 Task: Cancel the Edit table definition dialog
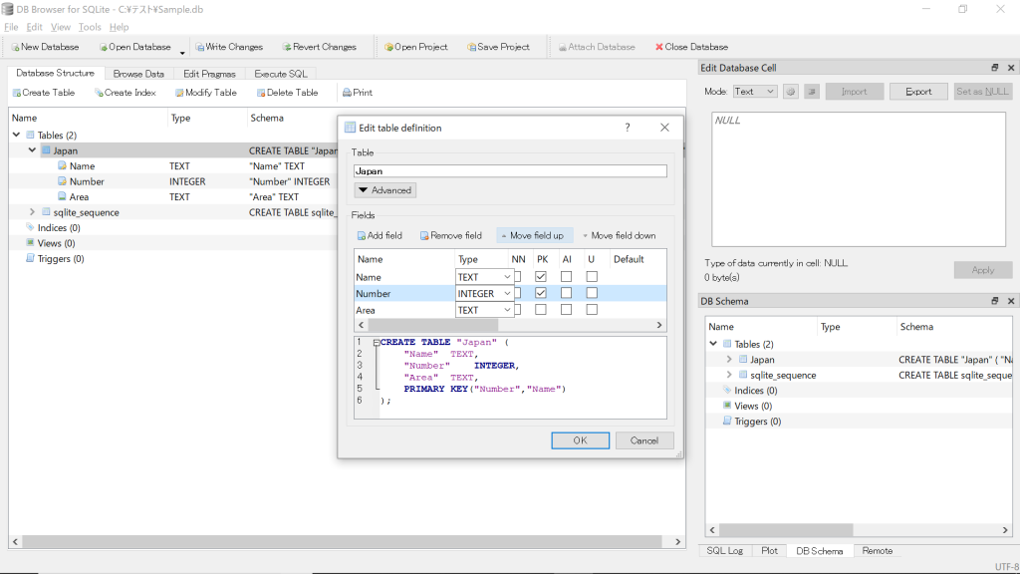(x=644, y=440)
